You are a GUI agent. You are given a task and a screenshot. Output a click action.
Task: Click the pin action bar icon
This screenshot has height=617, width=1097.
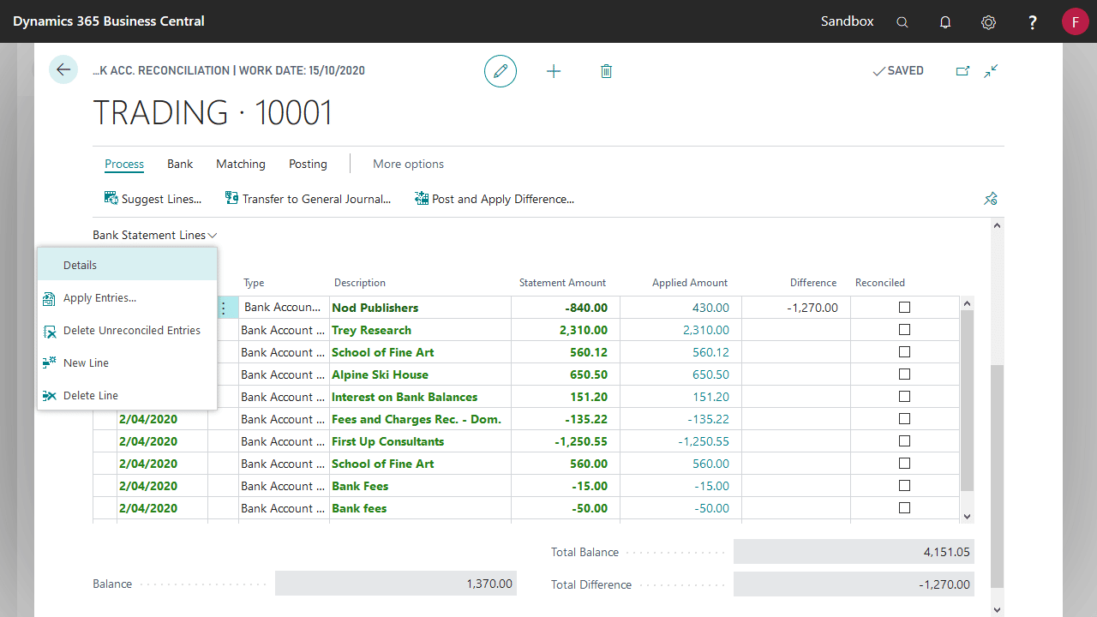pyautogui.click(x=991, y=199)
